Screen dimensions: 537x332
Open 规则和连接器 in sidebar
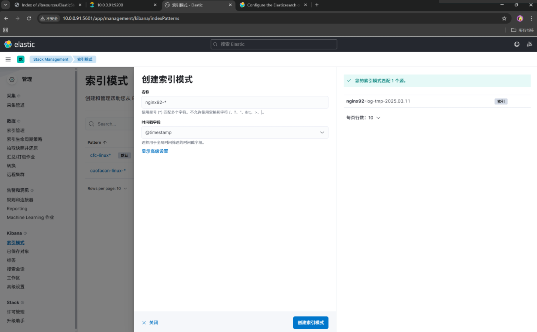pos(20,200)
